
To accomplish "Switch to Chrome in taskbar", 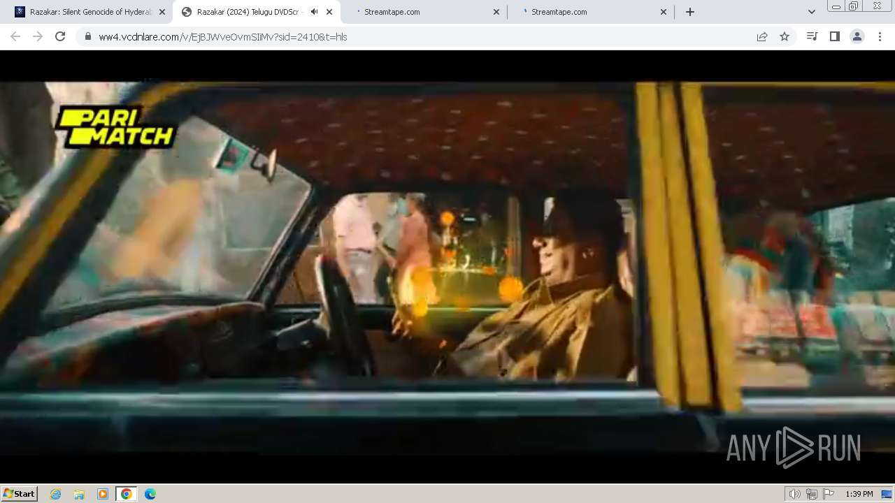I will coord(127,494).
